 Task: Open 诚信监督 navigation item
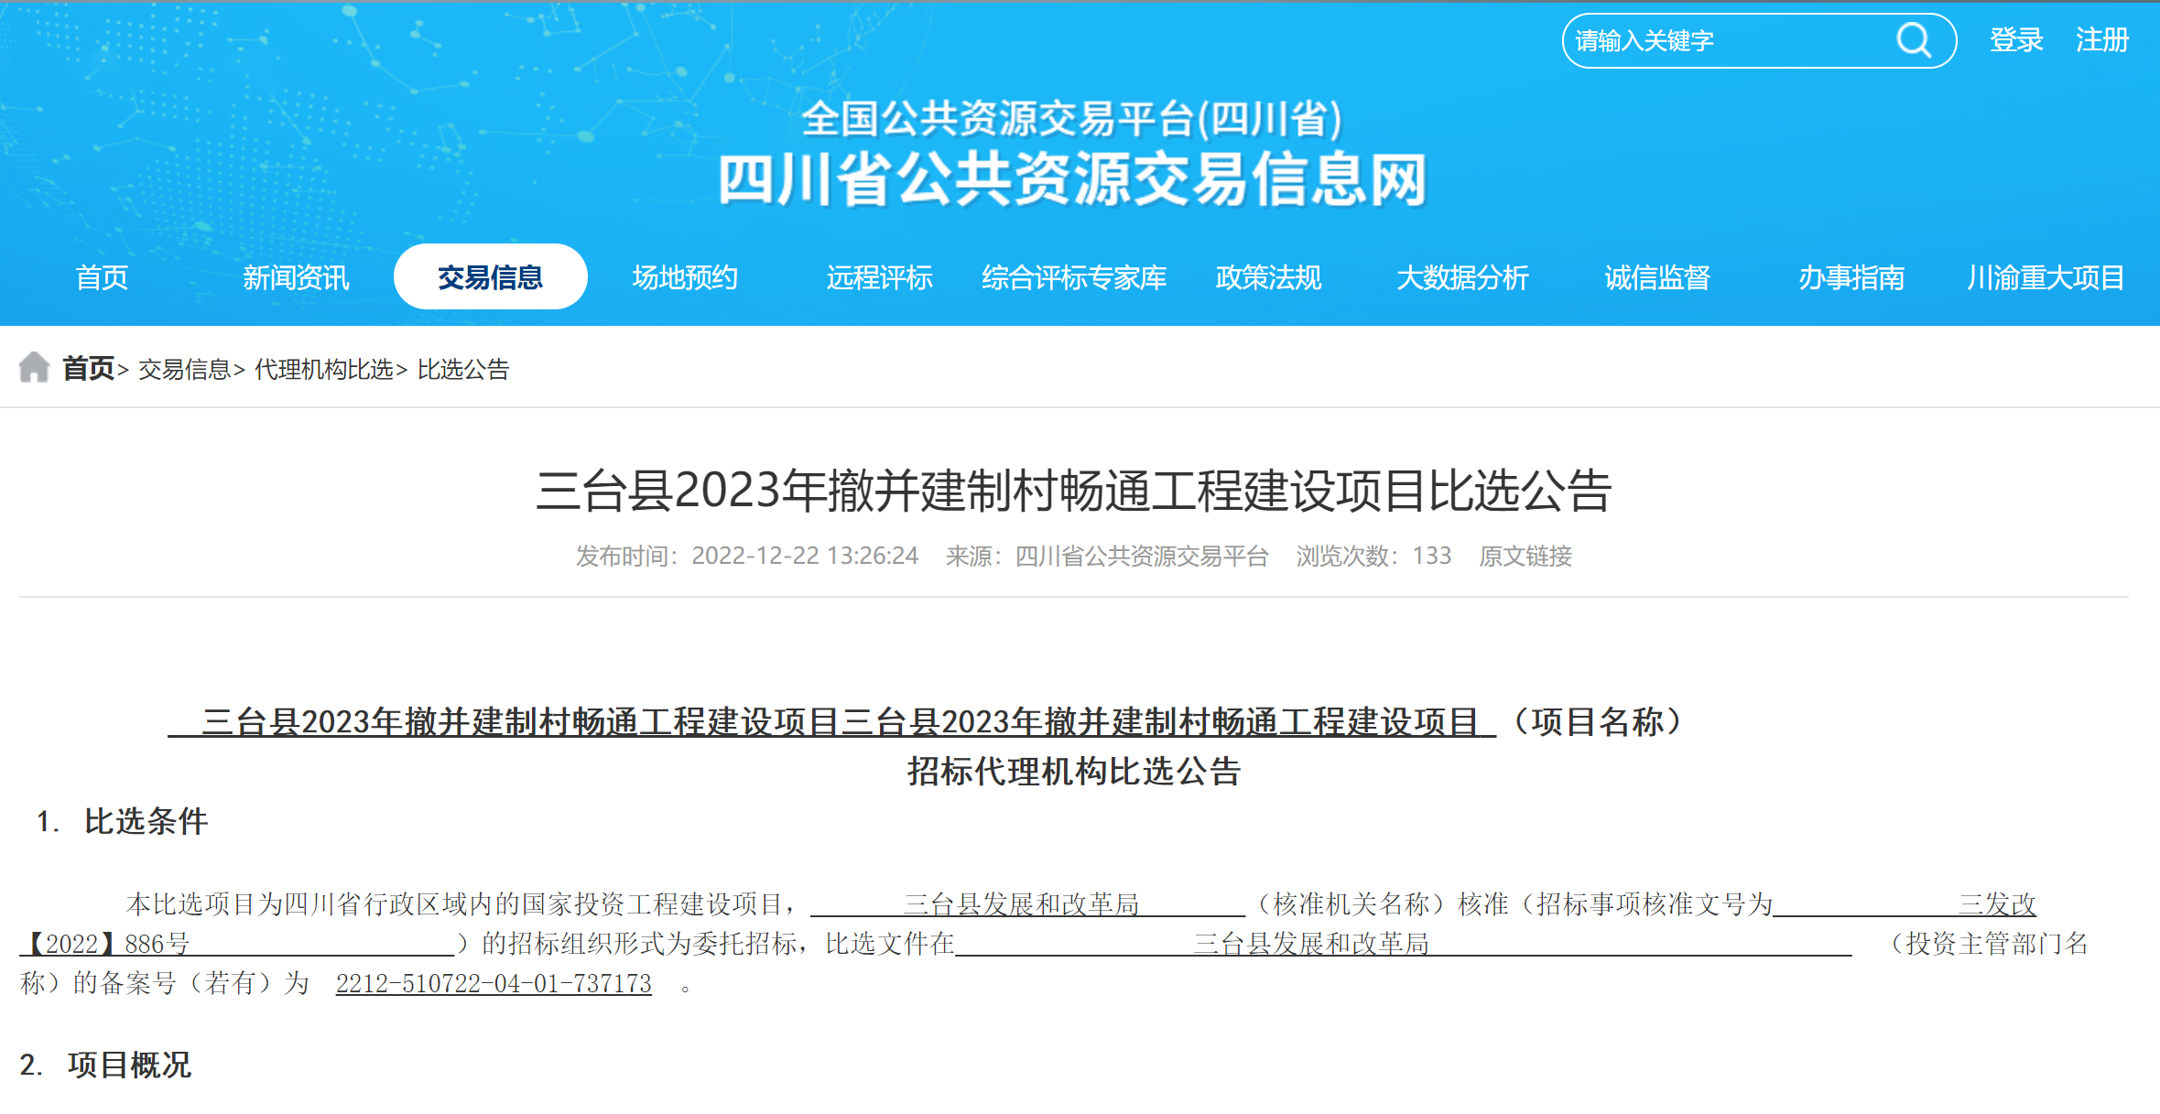point(1657,277)
